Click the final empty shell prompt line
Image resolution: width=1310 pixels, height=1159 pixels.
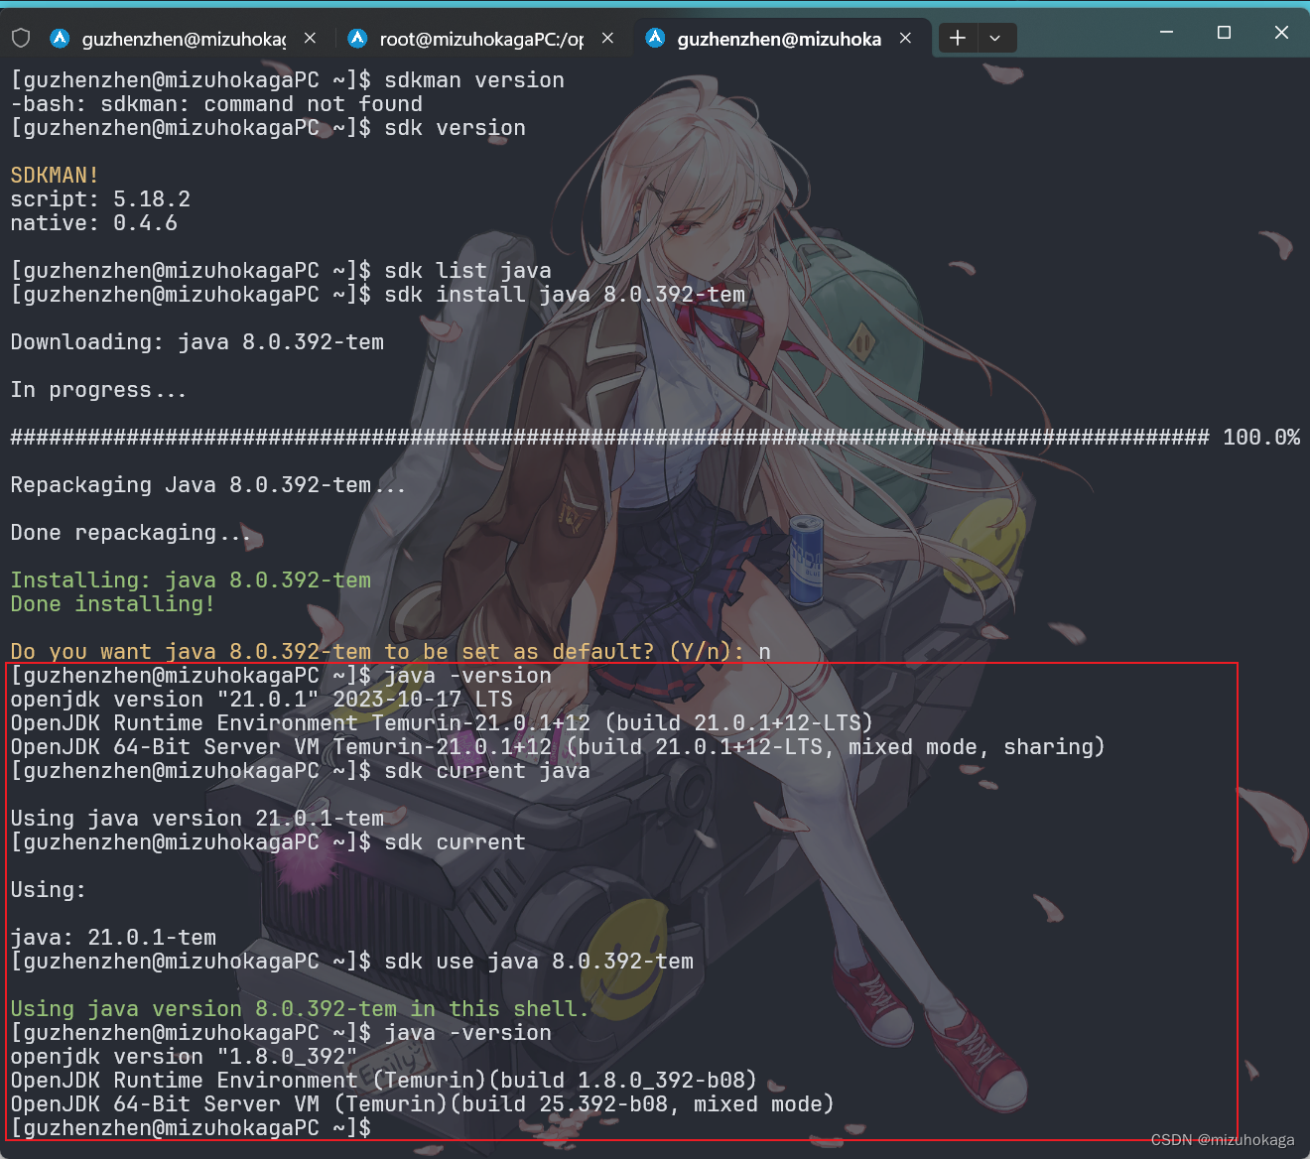click(x=191, y=1128)
